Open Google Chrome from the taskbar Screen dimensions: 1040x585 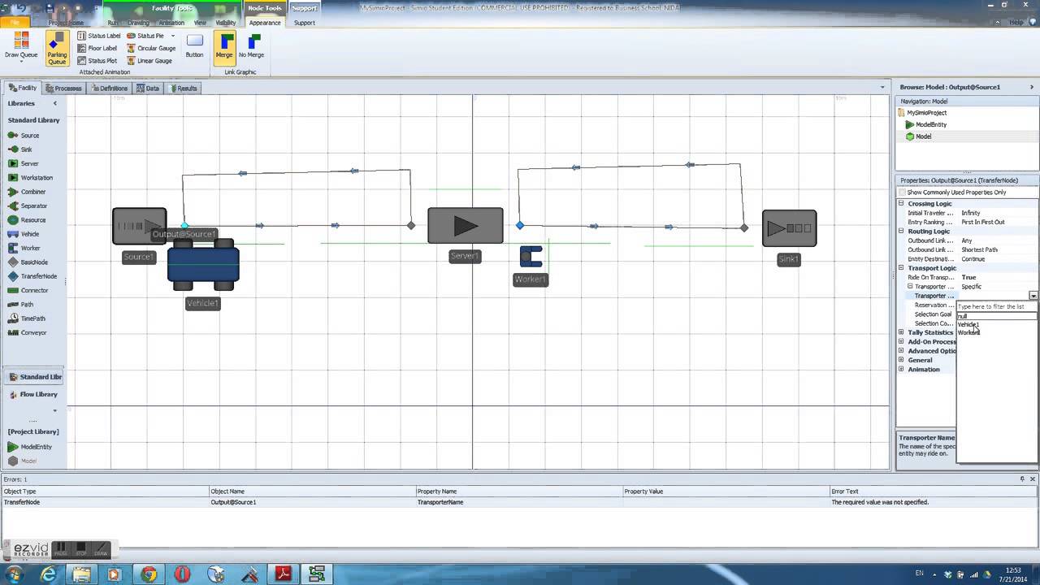[x=149, y=574]
